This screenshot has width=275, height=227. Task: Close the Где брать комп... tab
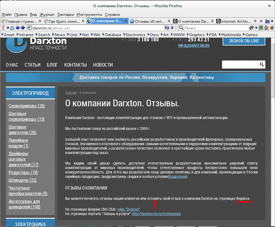(83, 21)
